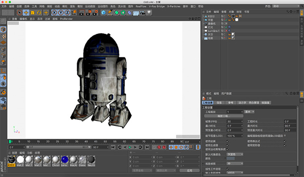
Task: Click frame 45 on the timeline ruler
Action: (96, 141)
